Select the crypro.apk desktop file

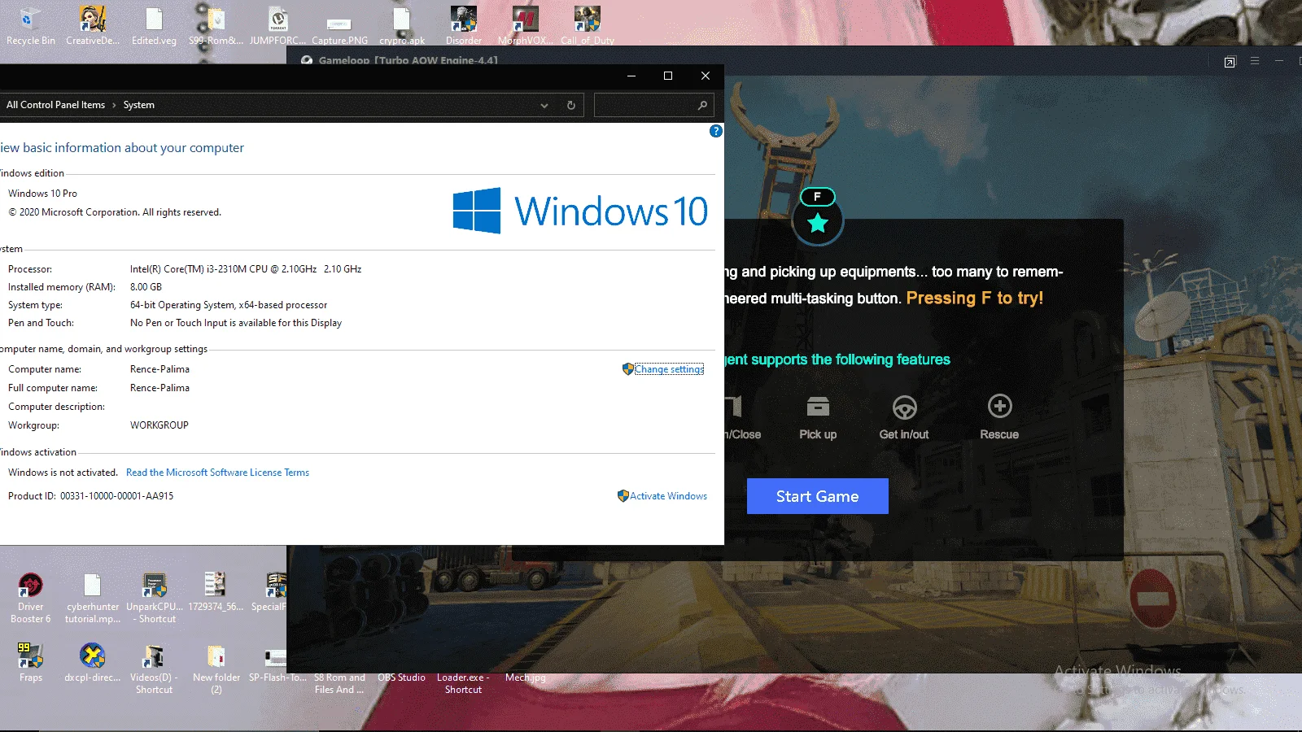coord(402,24)
